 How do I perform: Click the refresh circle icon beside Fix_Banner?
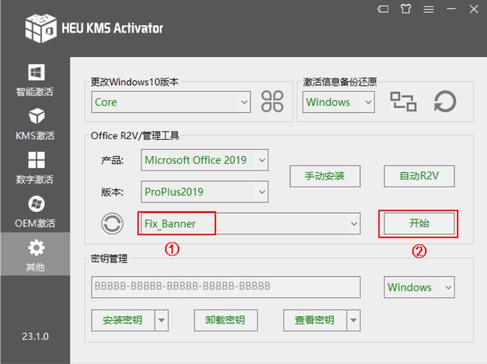pyautogui.click(x=112, y=223)
